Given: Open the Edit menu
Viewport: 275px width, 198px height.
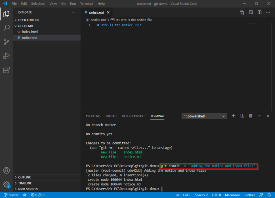Looking at the screenshot, I should pyautogui.click(x=24, y=4).
